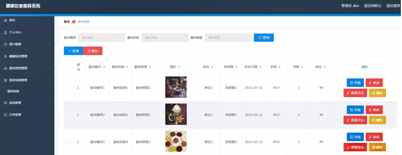Open 详情 for 食材编号1 row

tap(355, 83)
